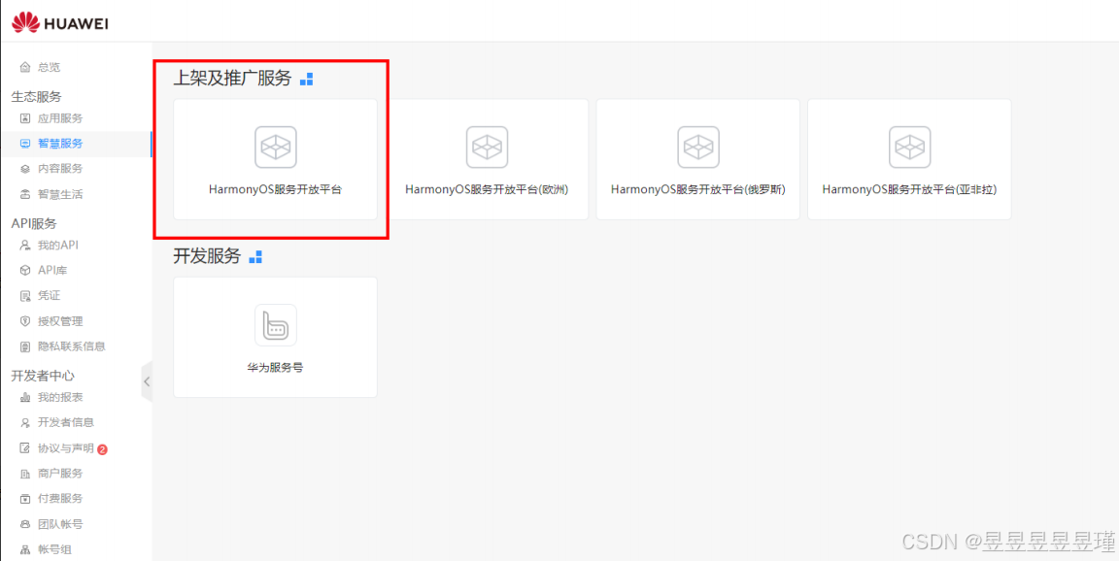Image resolution: width=1119 pixels, height=561 pixels.
Task: Go to 智慧生活 menu item
Action: click(x=76, y=194)
